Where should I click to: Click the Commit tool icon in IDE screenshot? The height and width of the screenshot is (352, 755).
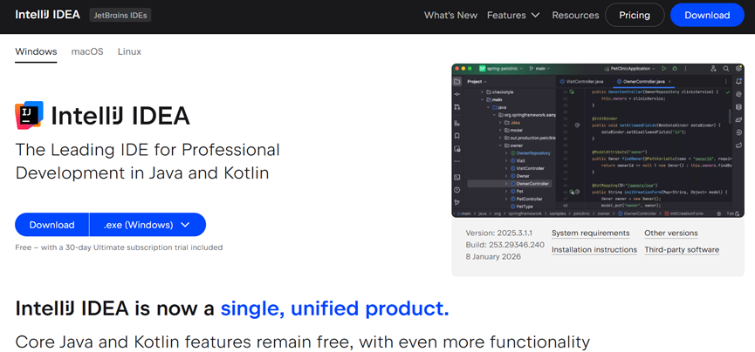pos(457,94)
